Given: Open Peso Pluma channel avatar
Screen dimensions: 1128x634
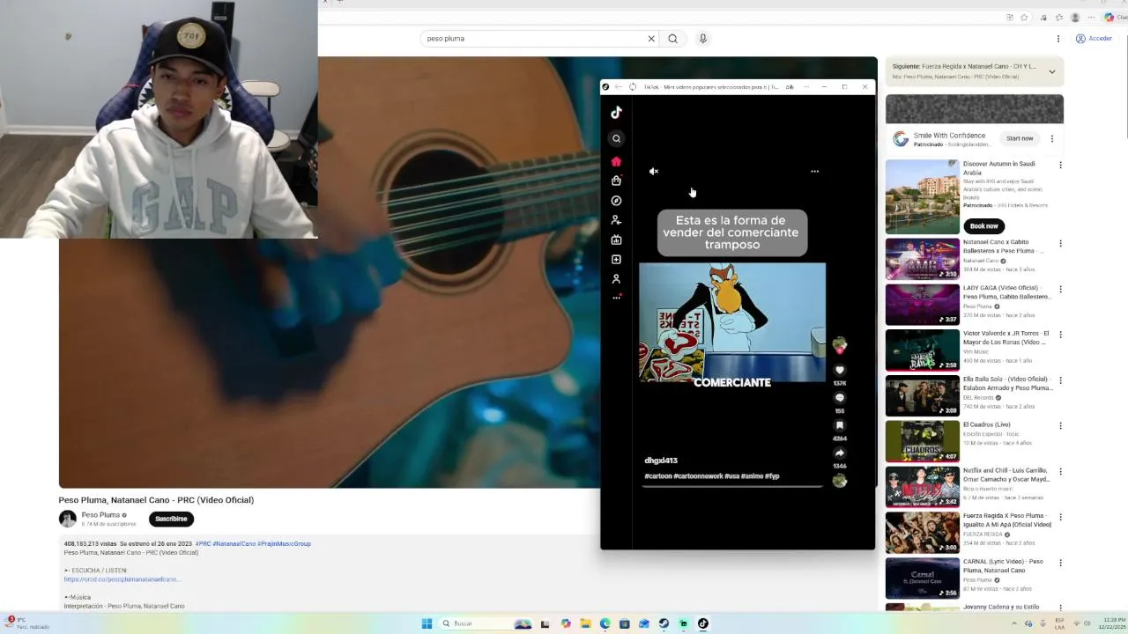Looking at the screenshot, I should (x=68, y=519).
